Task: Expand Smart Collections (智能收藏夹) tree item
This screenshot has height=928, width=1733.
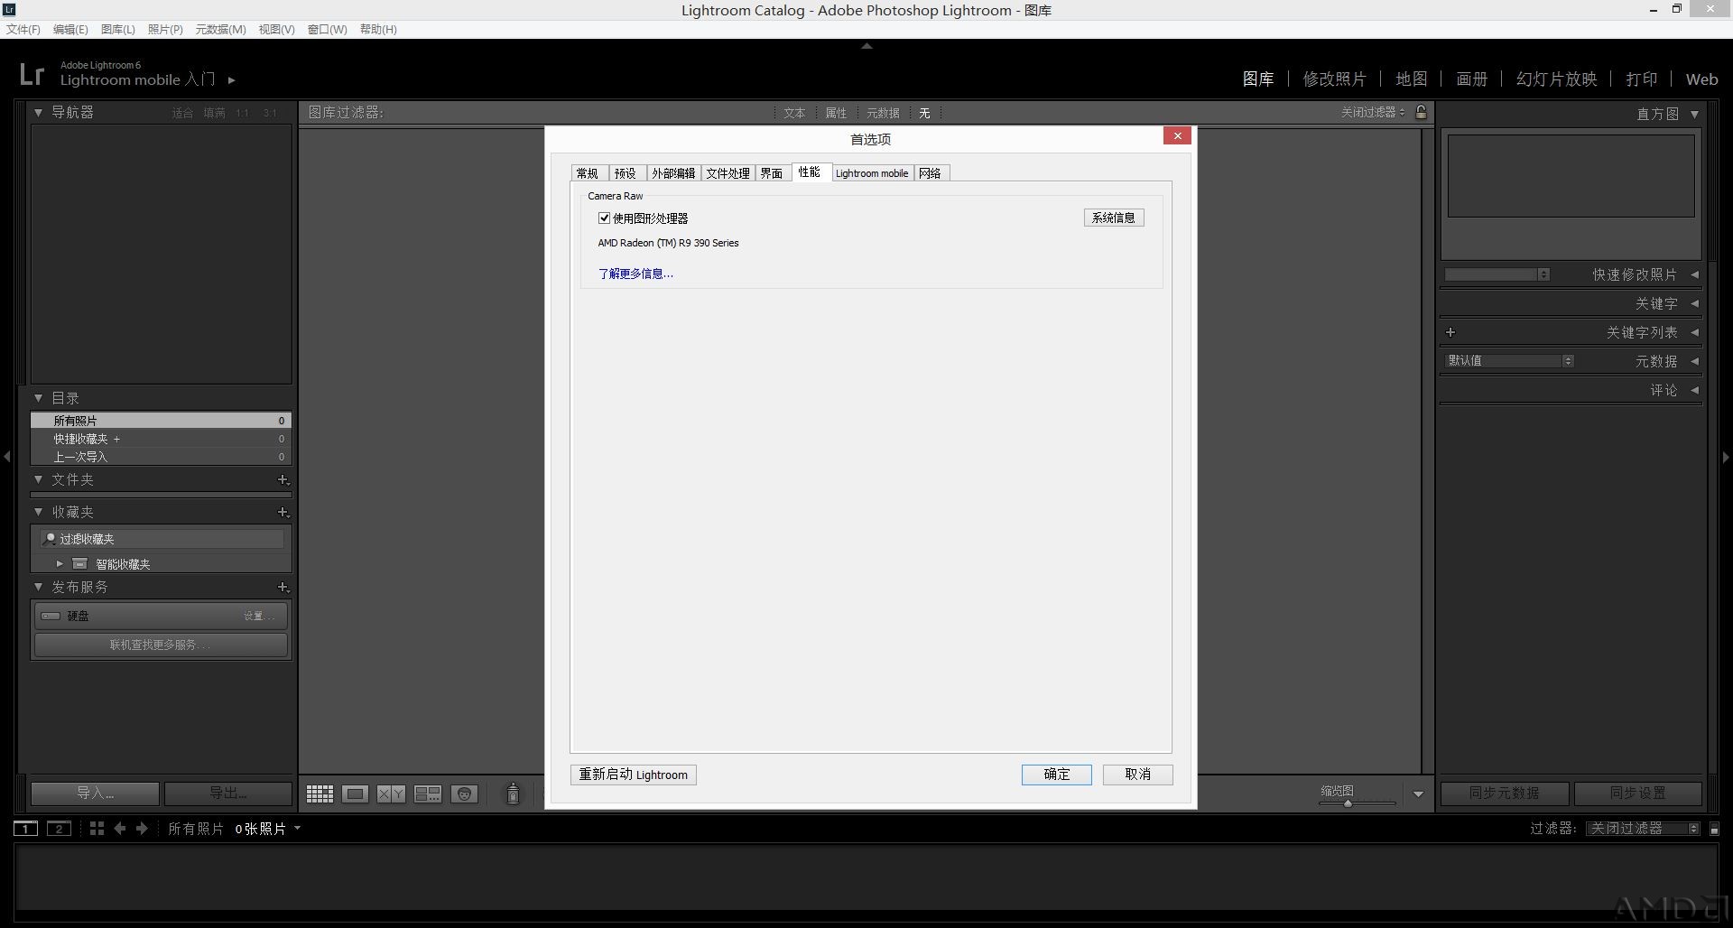Action: (60, 563)
